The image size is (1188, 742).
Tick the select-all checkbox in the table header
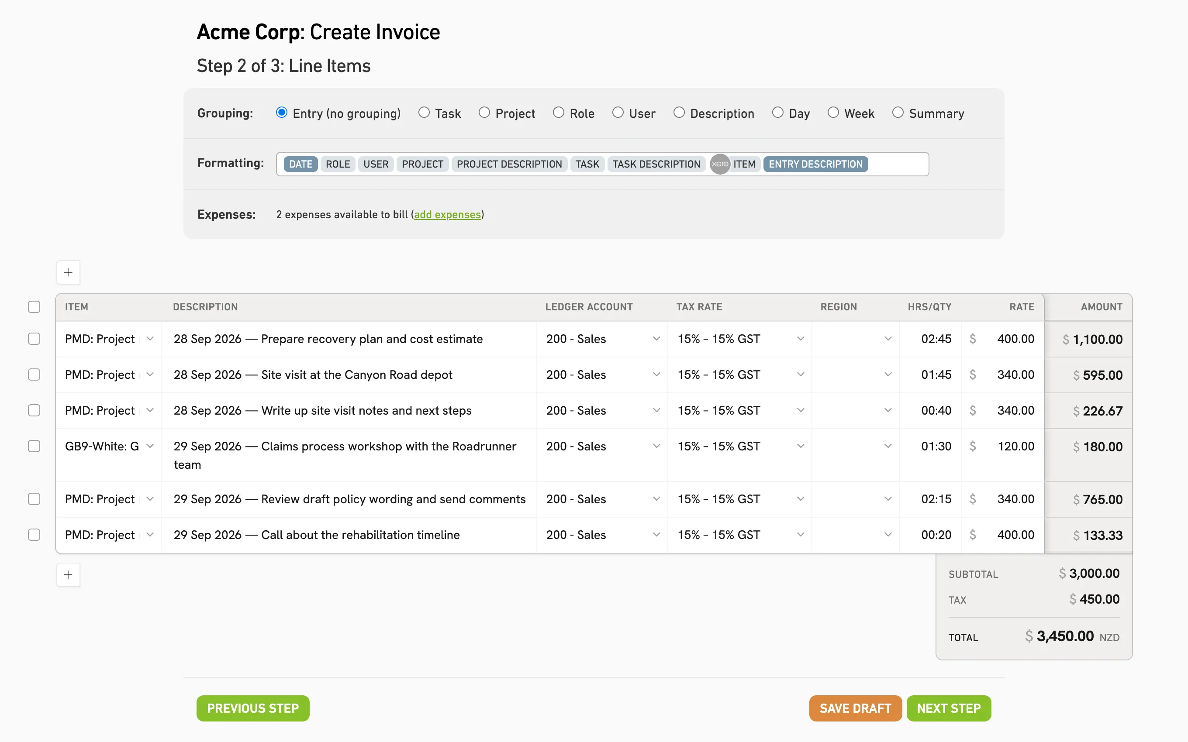click(x=34, y=307)
